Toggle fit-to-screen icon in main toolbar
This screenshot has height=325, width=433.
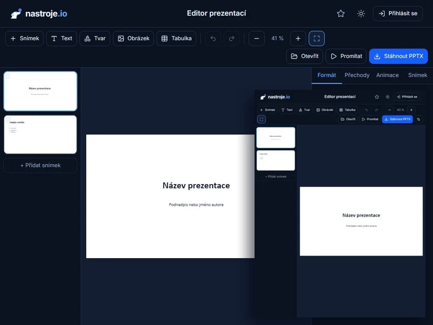[317, 39]
